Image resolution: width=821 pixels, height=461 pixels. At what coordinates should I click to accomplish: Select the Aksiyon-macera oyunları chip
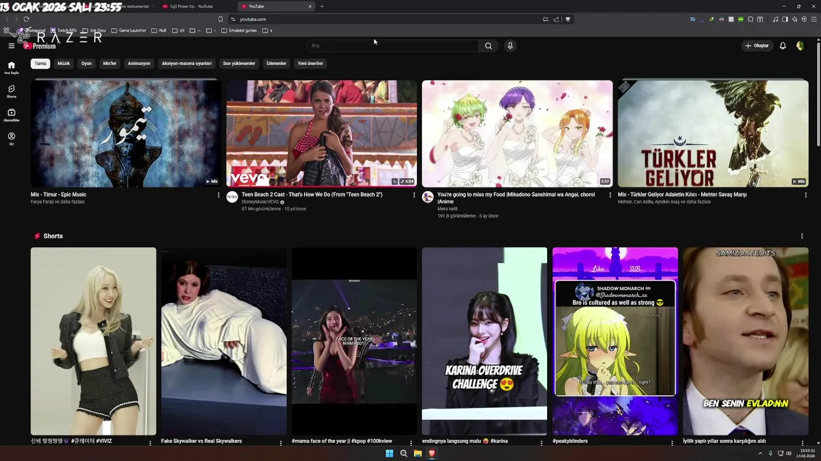pyautogui.click(x=187, y=63)
